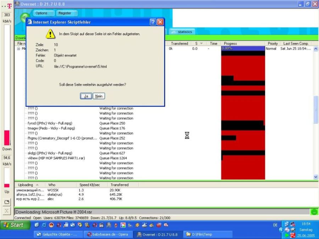The image size is (319, 239).
Task: Click the green status indicator beside the Downloading line
Action: point(314,212)
